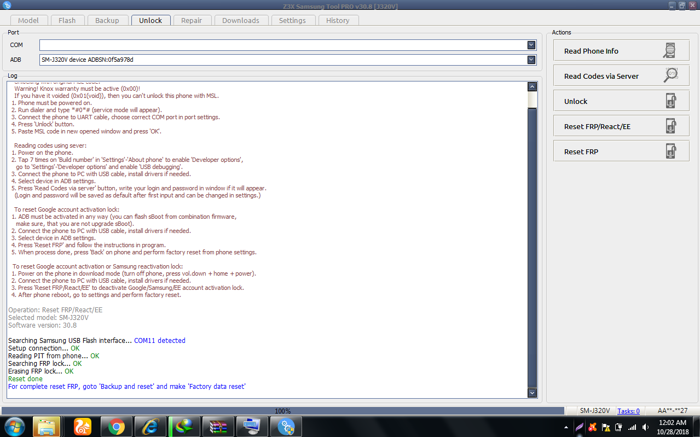Click 'Software version: 30.8' log line
This screenshot has height=437, width=700.
[43, 325]
